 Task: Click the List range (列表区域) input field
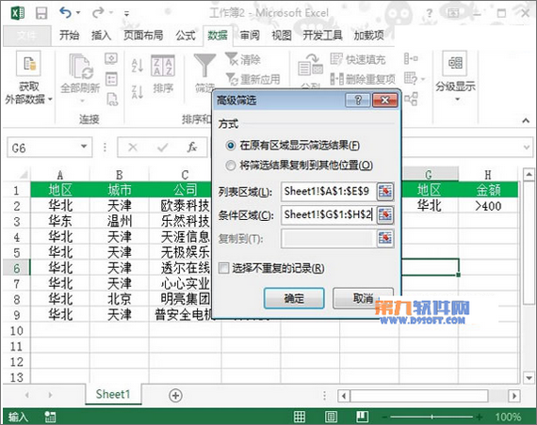329,191
